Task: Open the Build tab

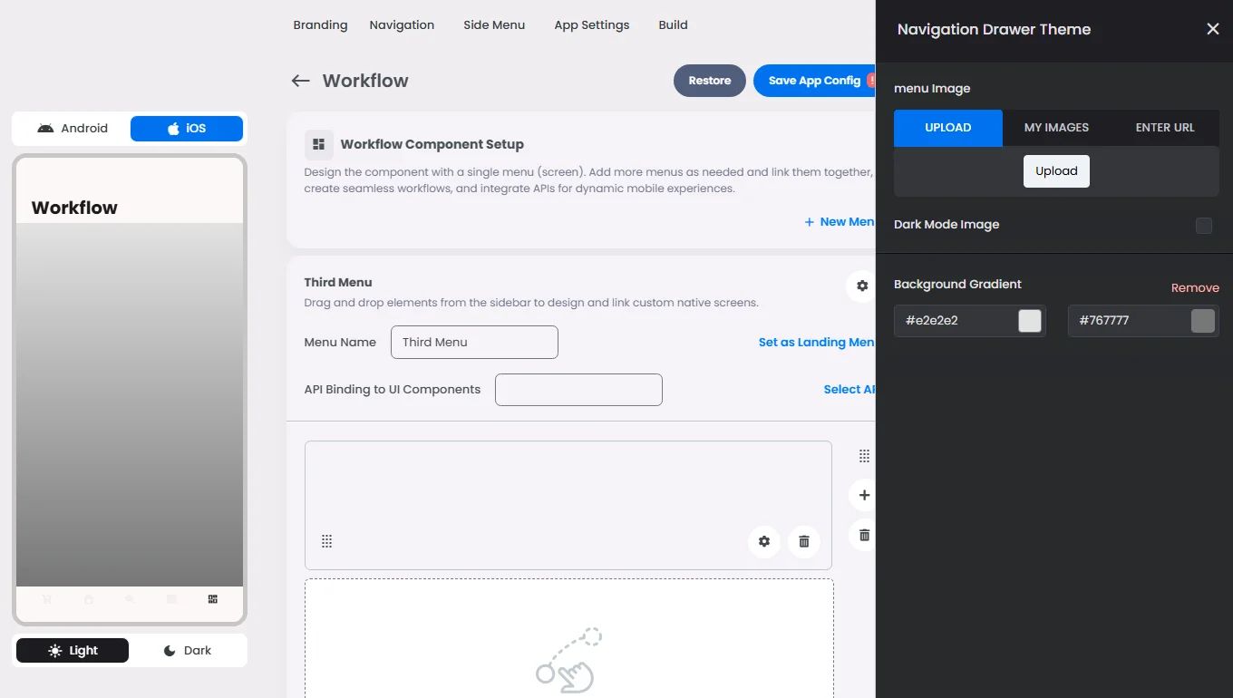Action: pyautogui.click(x=673, y=25)
